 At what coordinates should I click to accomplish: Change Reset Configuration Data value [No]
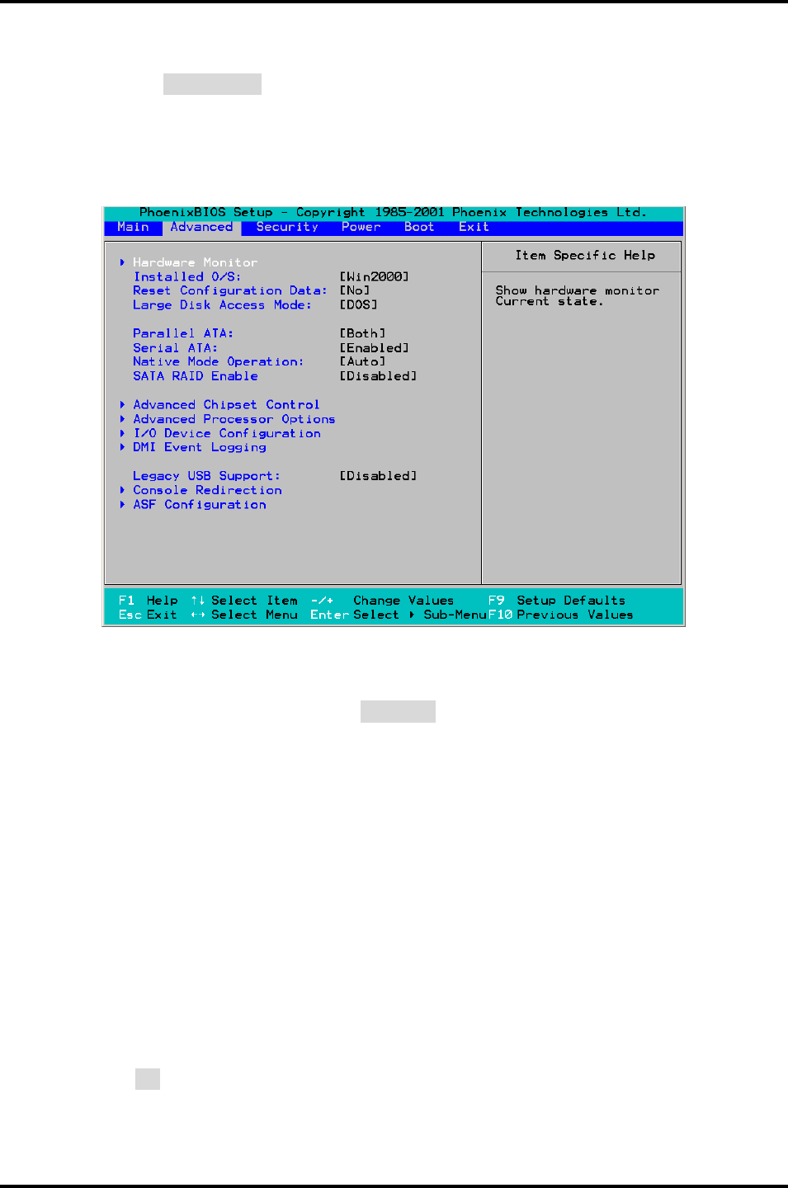(x=355, y=290)
